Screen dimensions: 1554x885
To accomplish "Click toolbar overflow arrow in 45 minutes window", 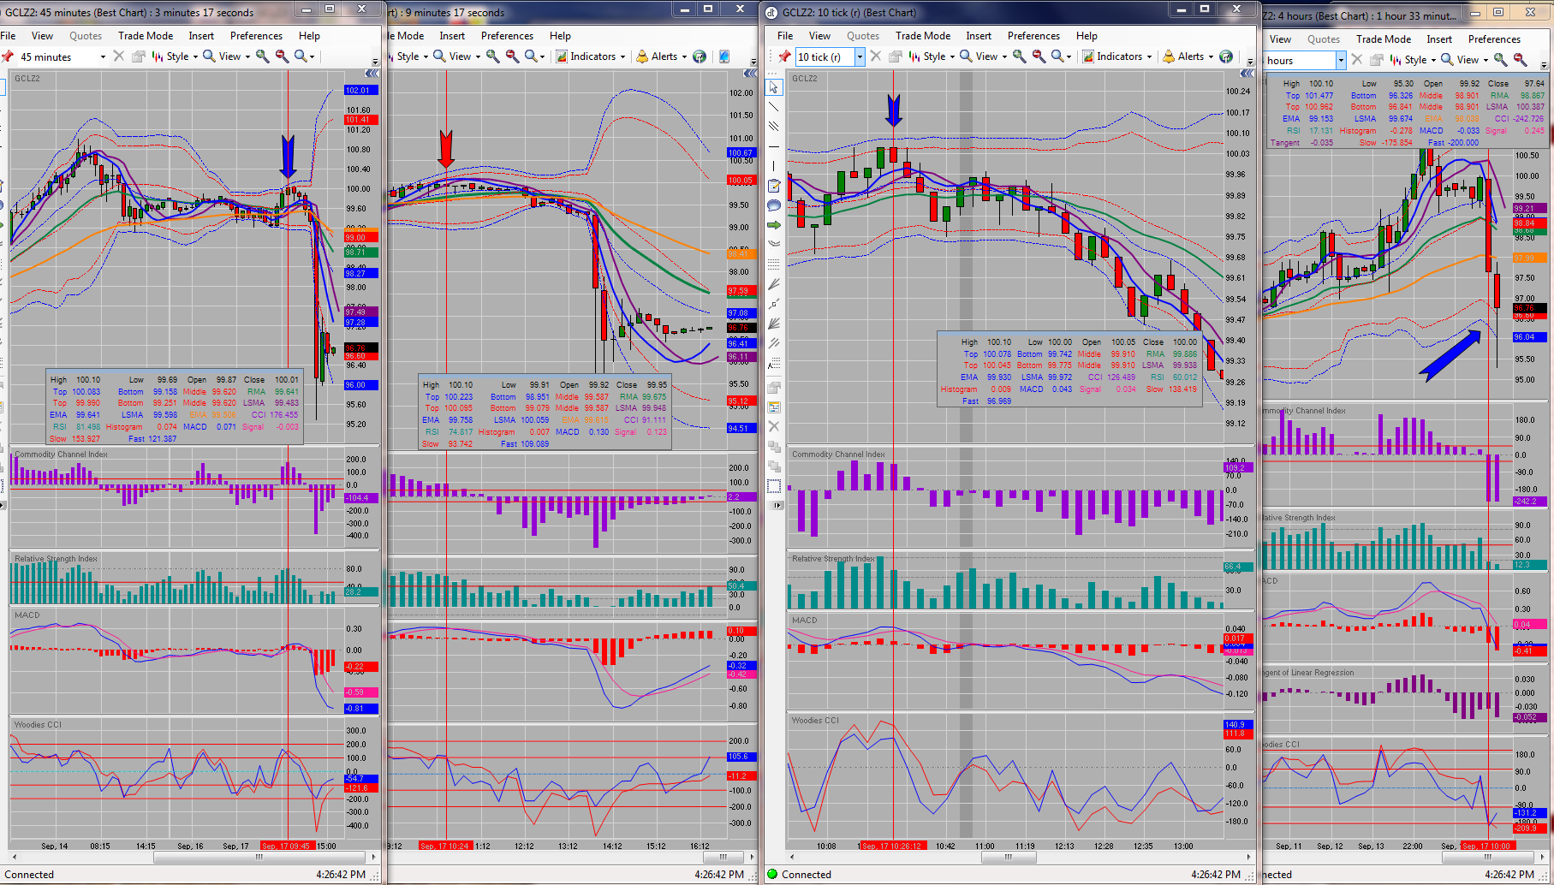I will click(x=374, y=62).
